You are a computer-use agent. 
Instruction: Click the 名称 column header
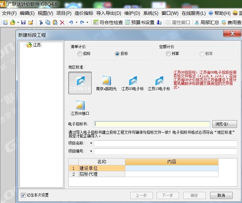click(x=102, y=162)
